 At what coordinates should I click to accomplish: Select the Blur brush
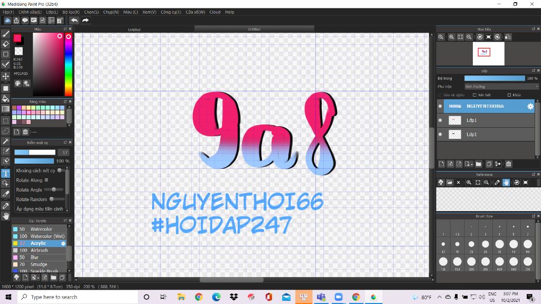[x=39, y=257]
